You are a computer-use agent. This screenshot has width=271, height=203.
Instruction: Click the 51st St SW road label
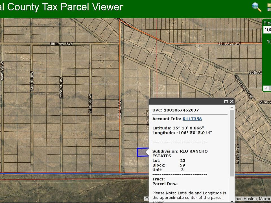[90, 103]
